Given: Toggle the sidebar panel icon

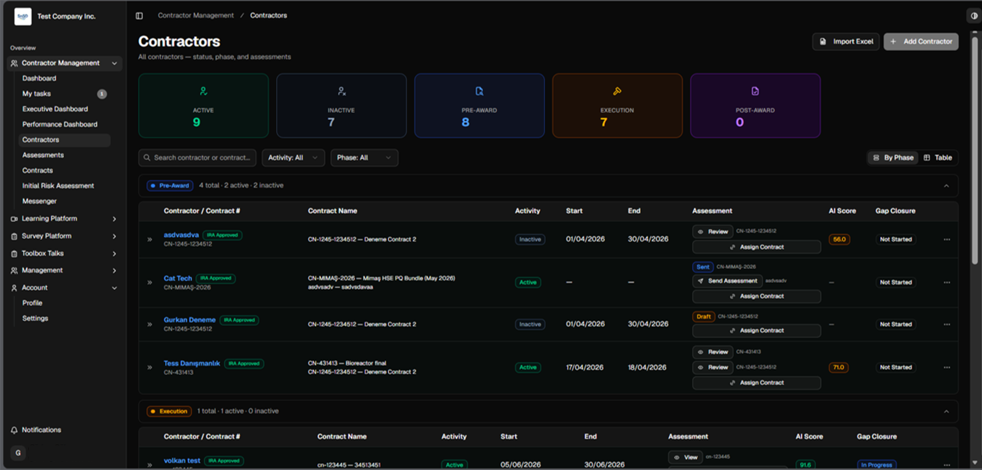Looking at the screenshot, I should click(139, 16).
